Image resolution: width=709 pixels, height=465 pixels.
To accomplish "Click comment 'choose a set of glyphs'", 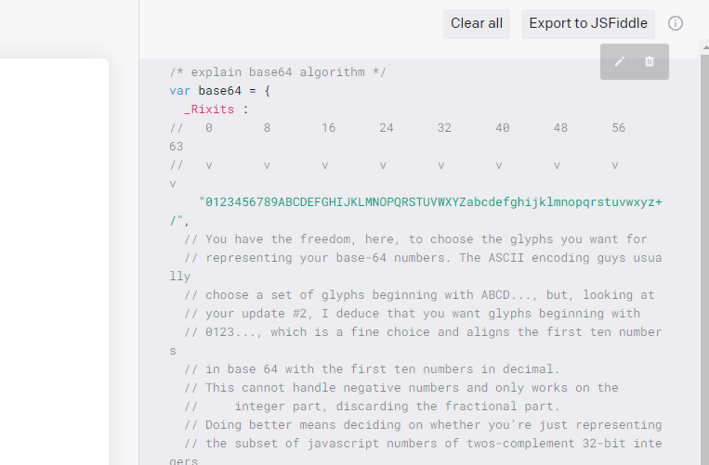I will 419,295.
